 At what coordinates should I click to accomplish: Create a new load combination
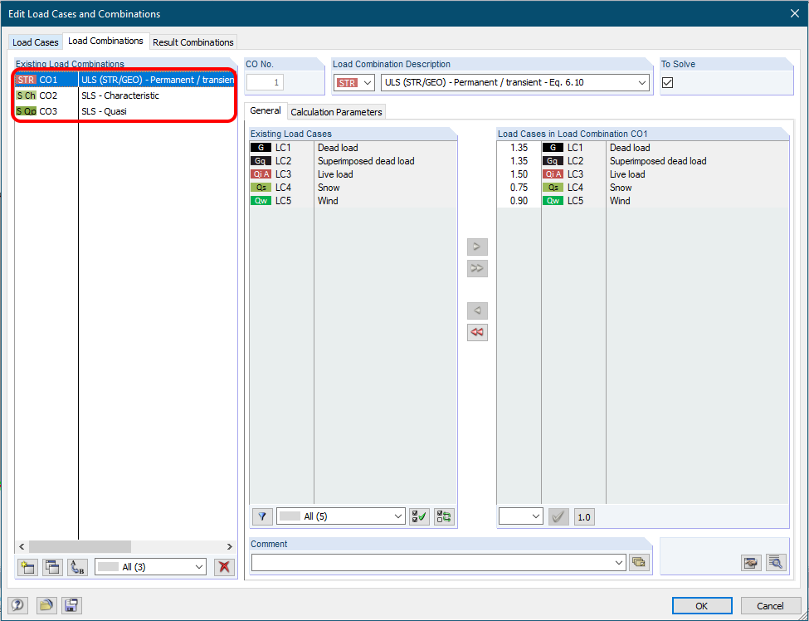(27, 567)
